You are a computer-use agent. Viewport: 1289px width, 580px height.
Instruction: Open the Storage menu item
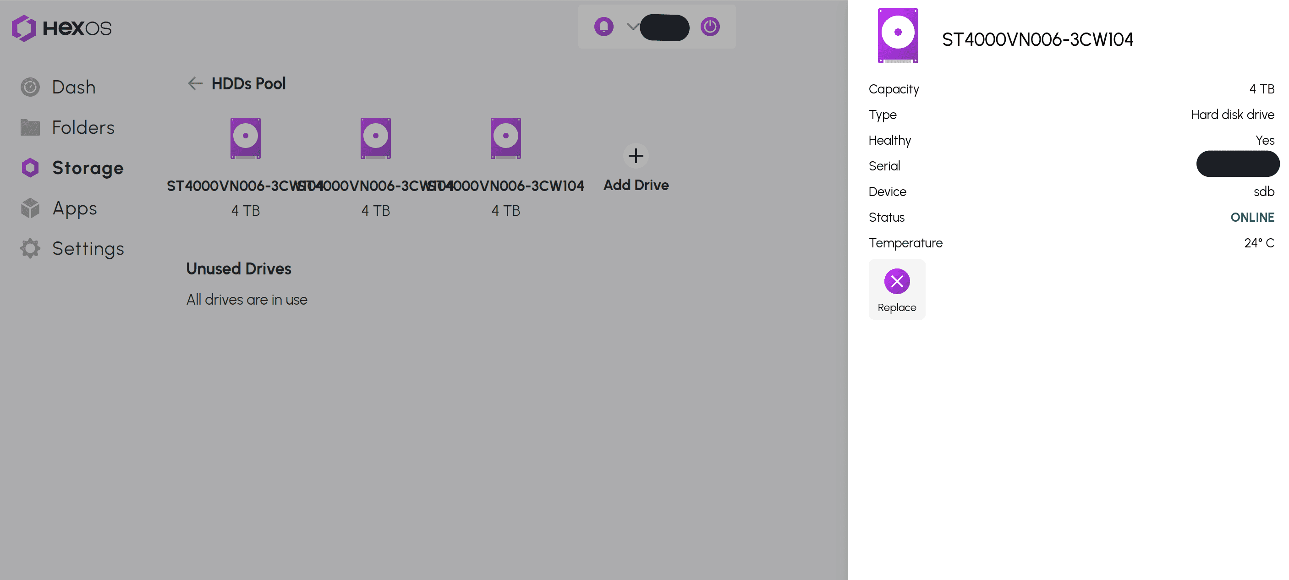coord(72,168)
